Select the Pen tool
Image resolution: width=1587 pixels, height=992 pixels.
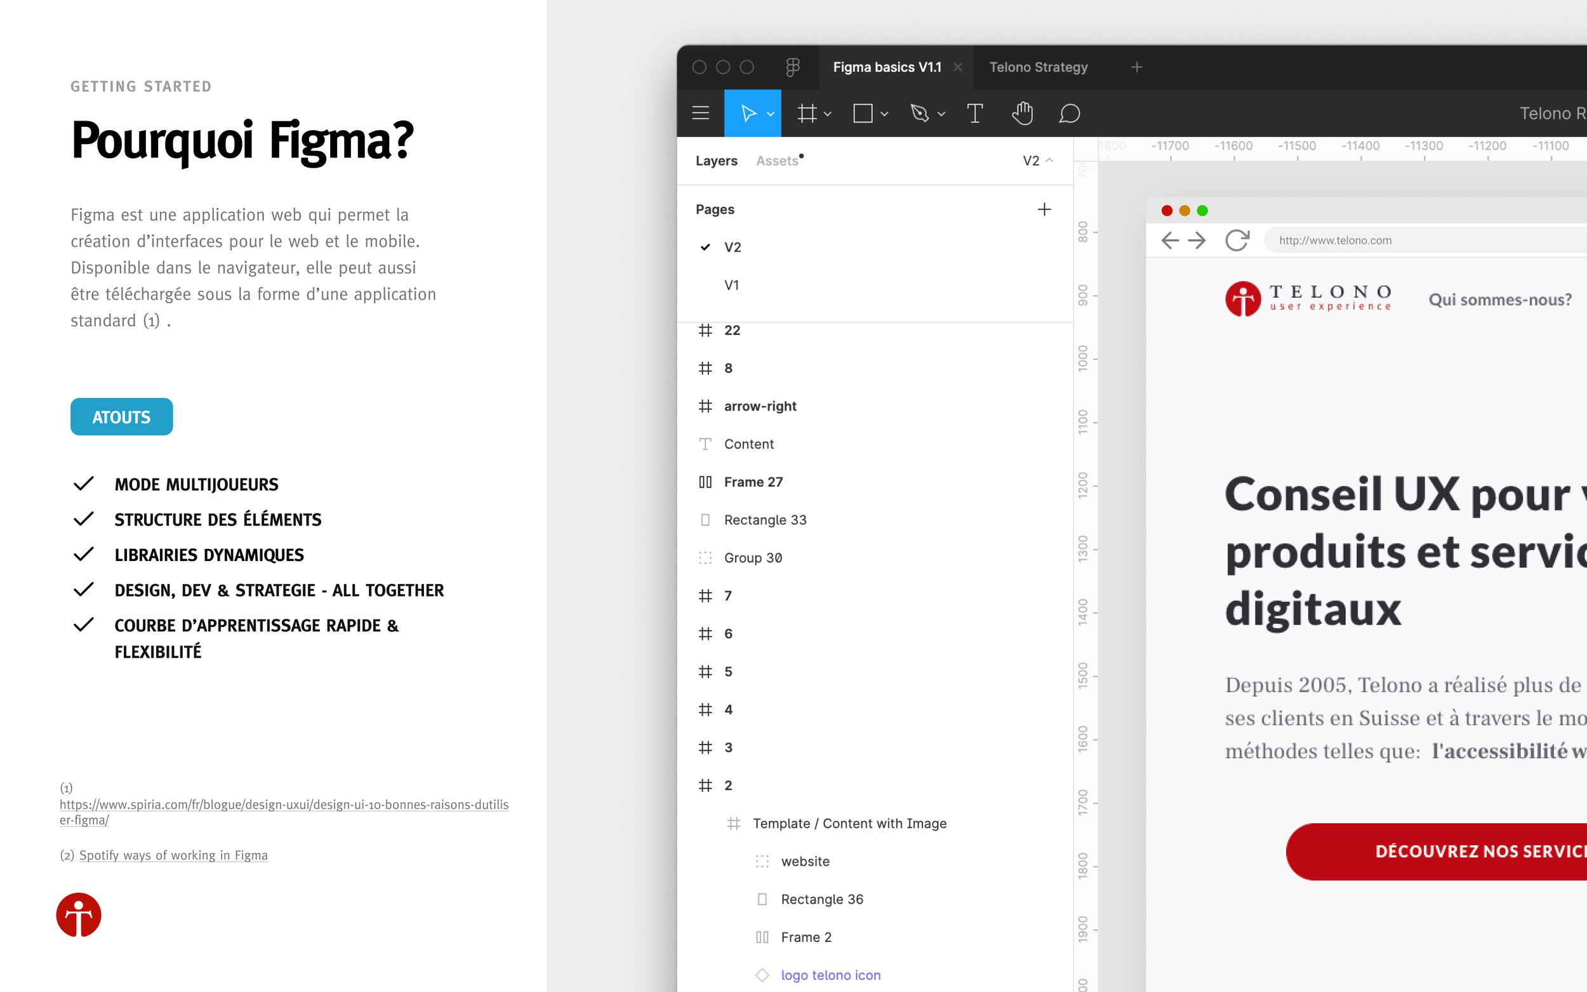(919, 113)
